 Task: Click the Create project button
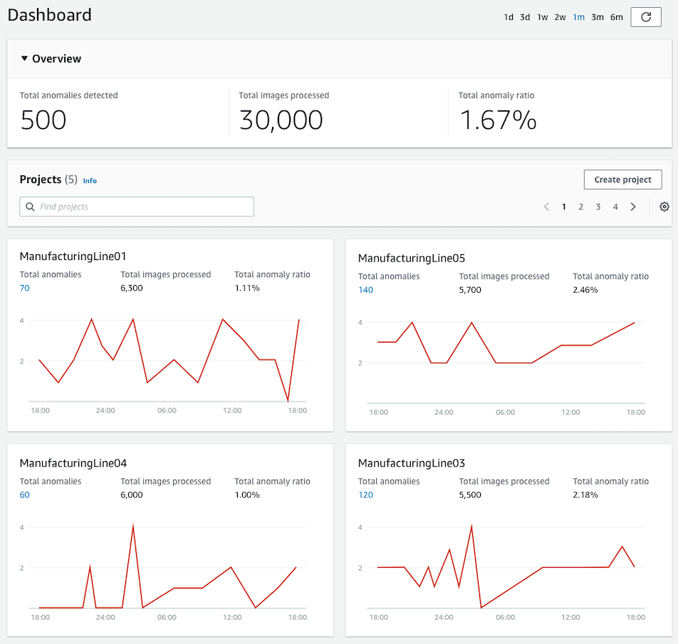pyautogui.click(x=622, y=180)
